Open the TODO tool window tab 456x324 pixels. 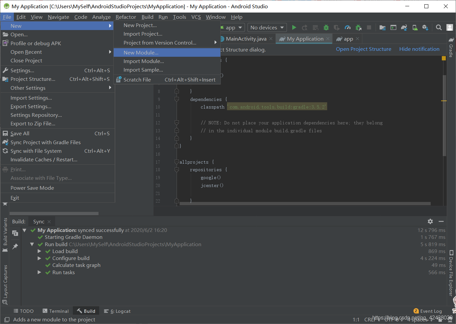pos(24,311)
